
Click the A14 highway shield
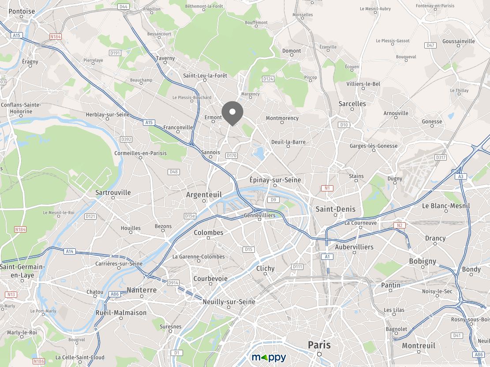(69, 251)
